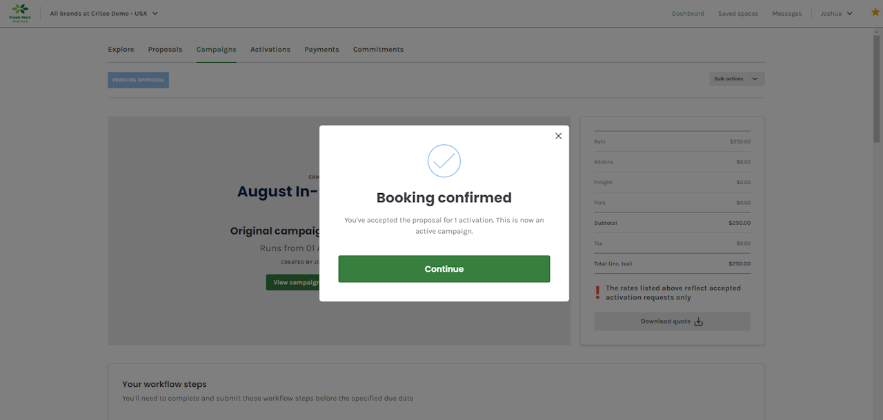Go to Saved spaces
The height and width of the screenshot is (420, 883).
point(738,13)
